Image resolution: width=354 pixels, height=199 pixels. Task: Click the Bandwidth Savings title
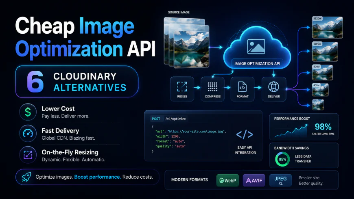[291, 148]
